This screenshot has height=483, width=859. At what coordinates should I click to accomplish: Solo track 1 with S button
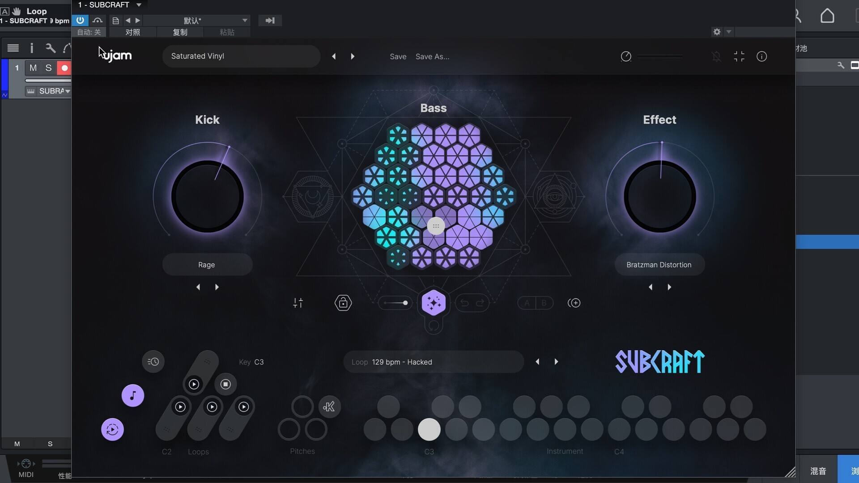[48, 68]
